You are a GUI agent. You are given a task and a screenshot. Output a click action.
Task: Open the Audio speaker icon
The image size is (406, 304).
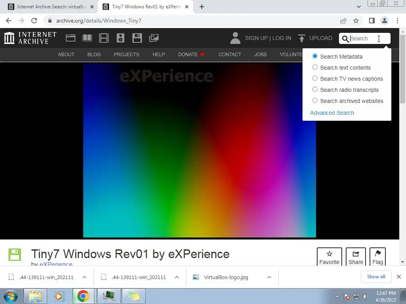[121, 38]
